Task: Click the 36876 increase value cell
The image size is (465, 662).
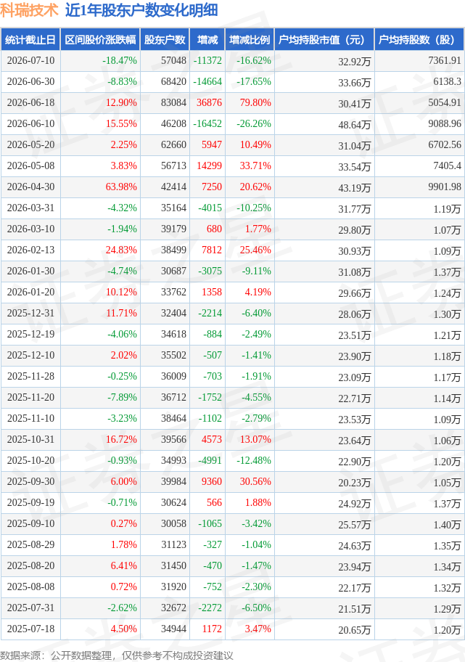Action: [x=207, y=102]
